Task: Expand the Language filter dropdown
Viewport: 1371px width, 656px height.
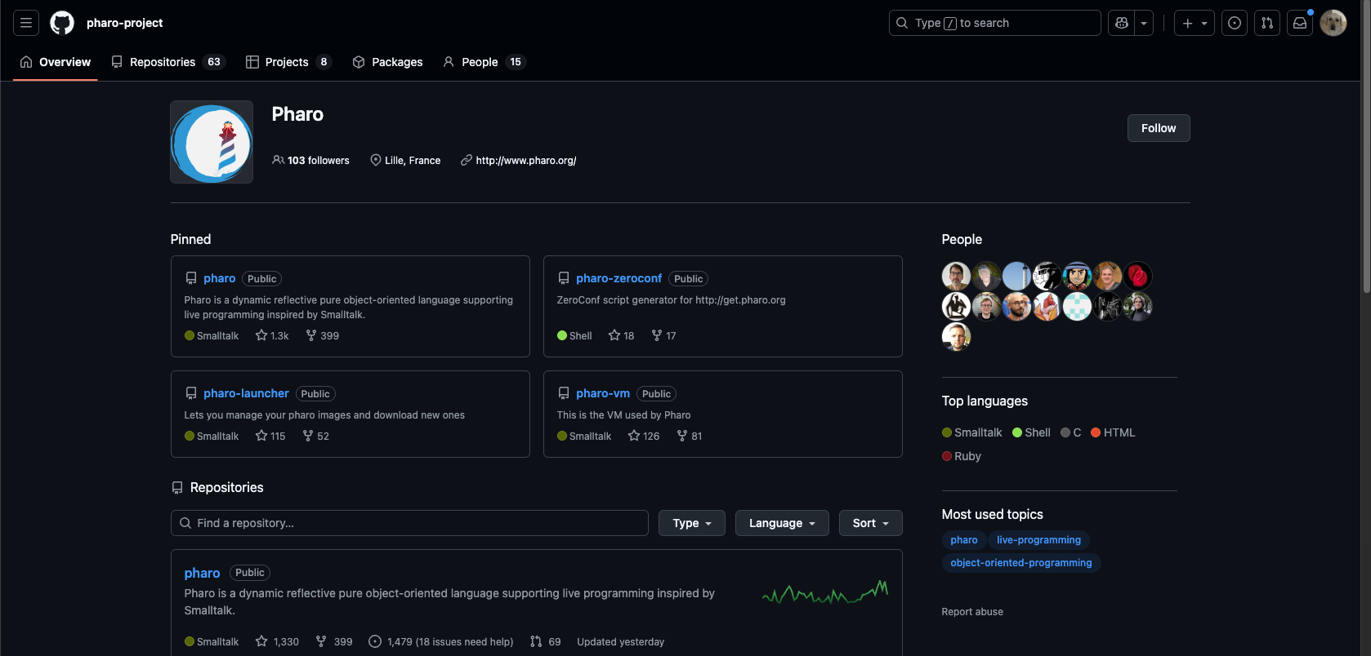Action: point(782,523)
